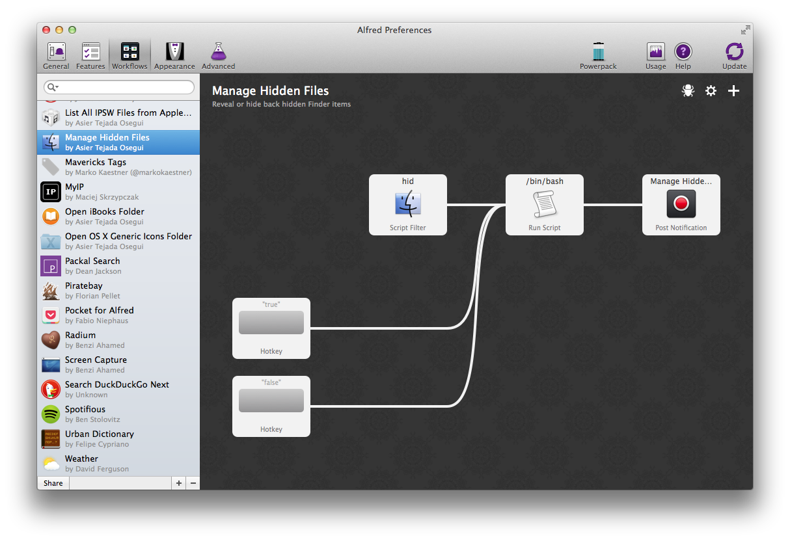Select Open iBooks Folder workflow
Viewport: 790px width, 541px height.
click(118, 217)
